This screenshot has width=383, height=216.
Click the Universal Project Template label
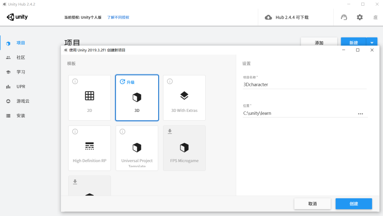[x=137, y=163]
